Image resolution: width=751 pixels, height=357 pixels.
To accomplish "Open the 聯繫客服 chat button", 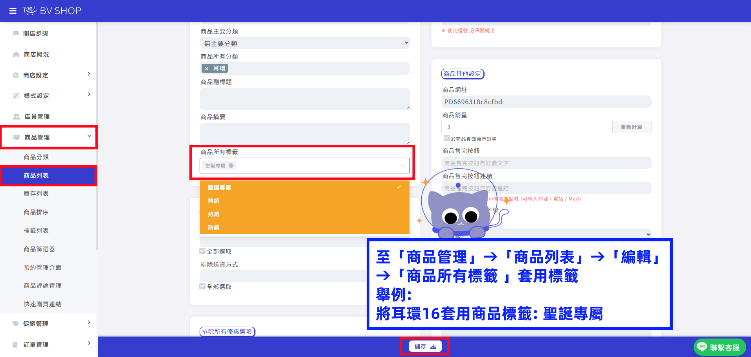I will (720, 347).
